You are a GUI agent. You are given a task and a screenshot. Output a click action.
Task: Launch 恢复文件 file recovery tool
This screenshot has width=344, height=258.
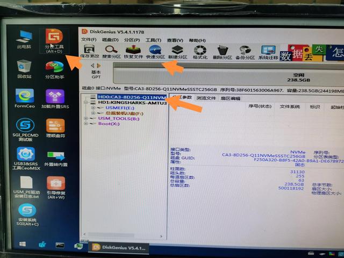point(133,52)
